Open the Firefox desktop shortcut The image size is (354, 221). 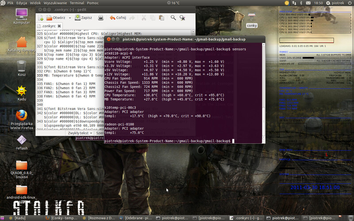point(22,116)
